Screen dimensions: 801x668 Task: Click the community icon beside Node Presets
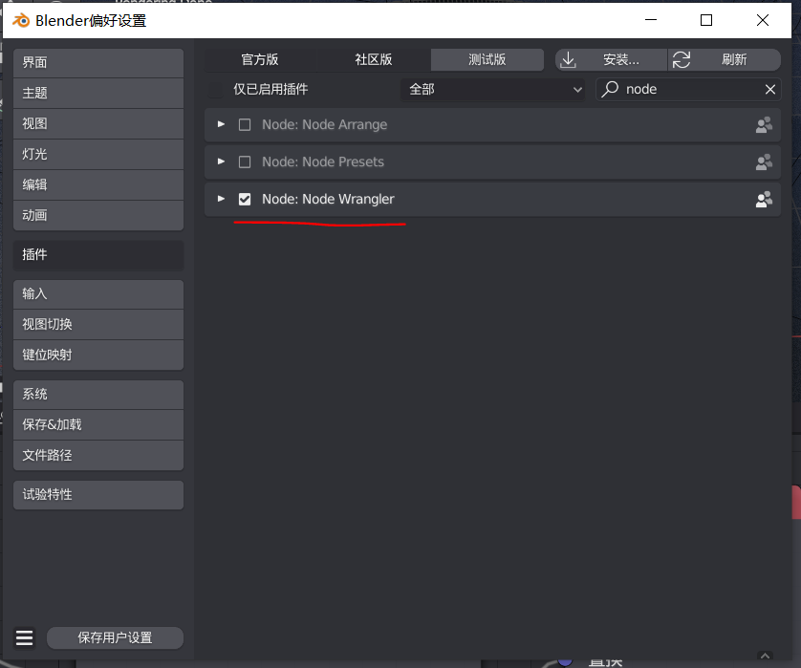pyautogui.click(x=764, y=162)
